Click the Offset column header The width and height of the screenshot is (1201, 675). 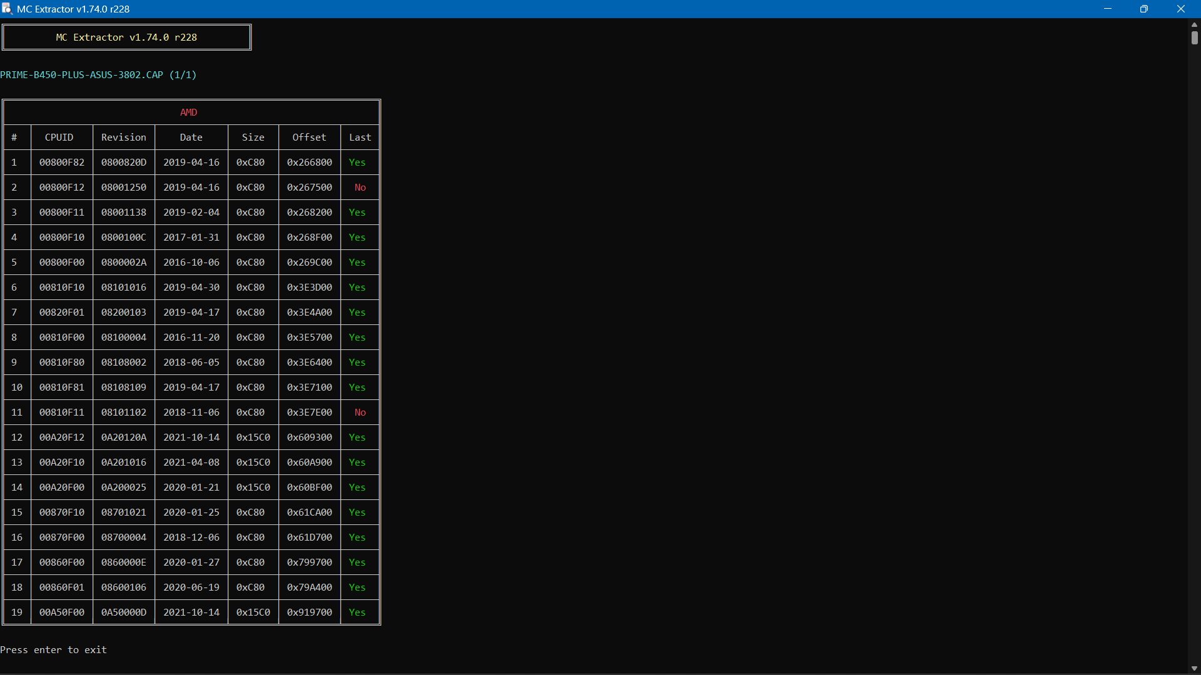tap(309, 137)
